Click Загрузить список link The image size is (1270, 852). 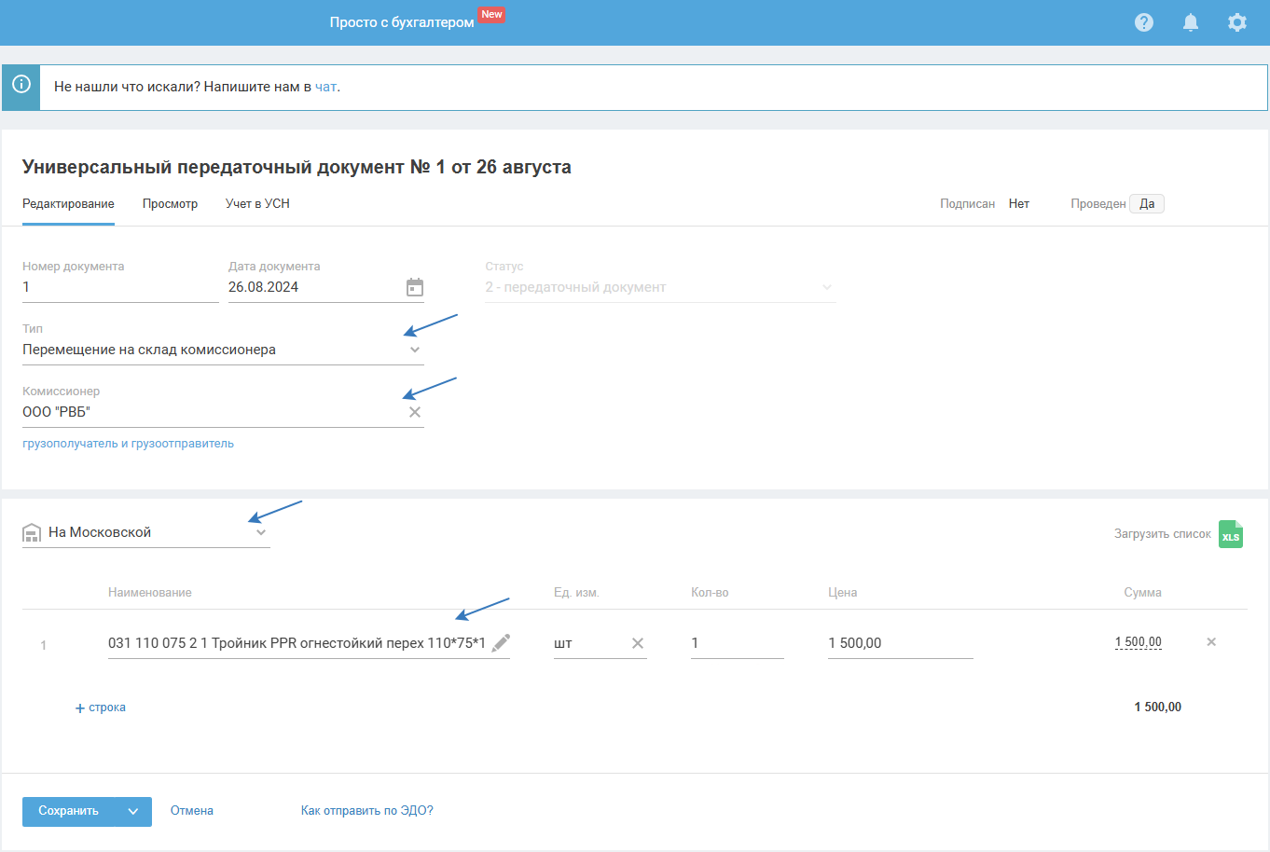pyautogui.click(x=1162, y=534)
